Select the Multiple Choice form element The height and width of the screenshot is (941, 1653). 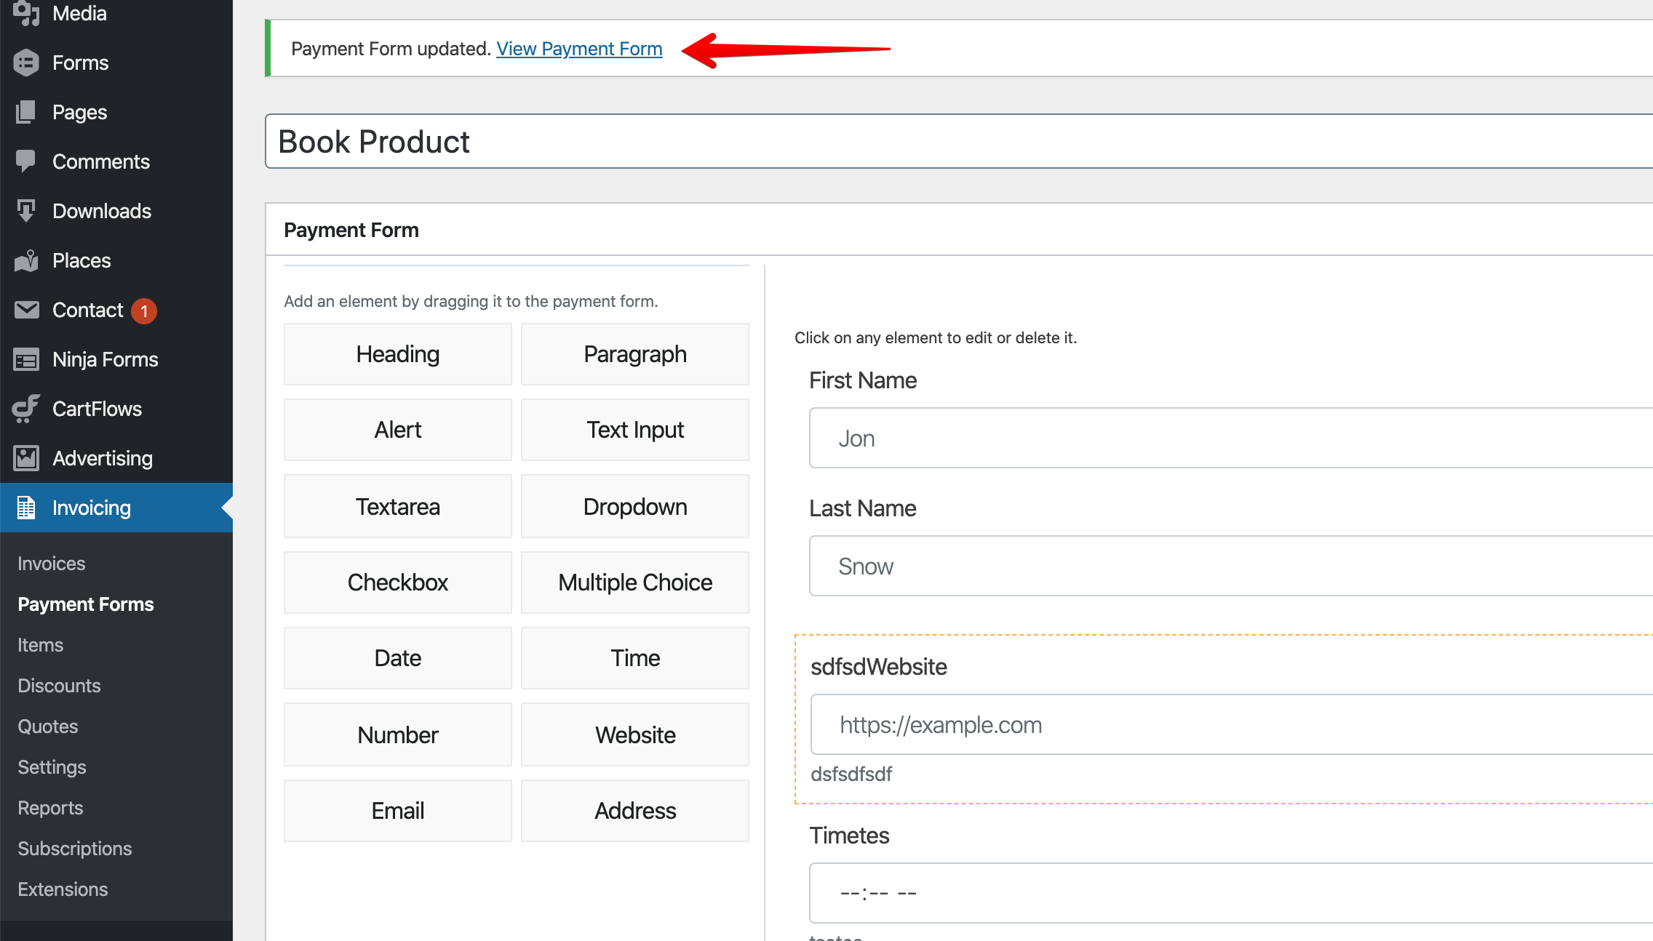pos(634,582)
